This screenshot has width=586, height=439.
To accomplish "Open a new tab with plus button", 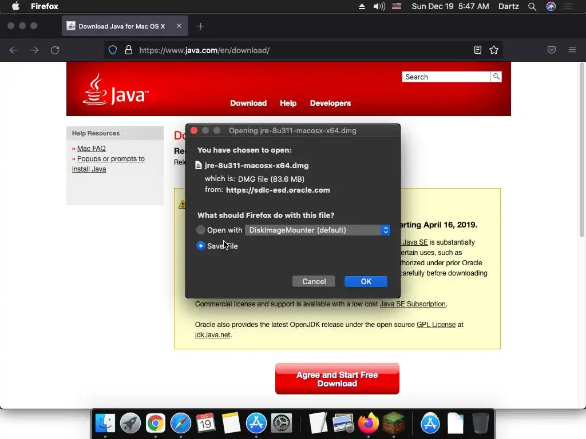I will [x=201, y=26].
